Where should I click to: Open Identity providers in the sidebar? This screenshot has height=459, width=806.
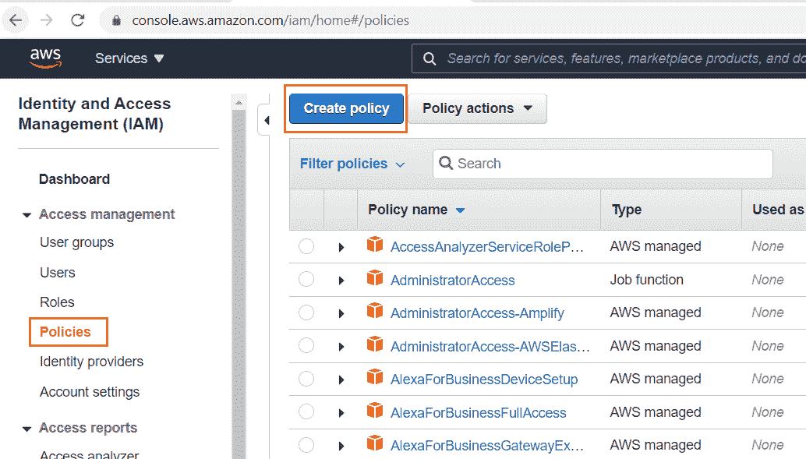(91, 362)
